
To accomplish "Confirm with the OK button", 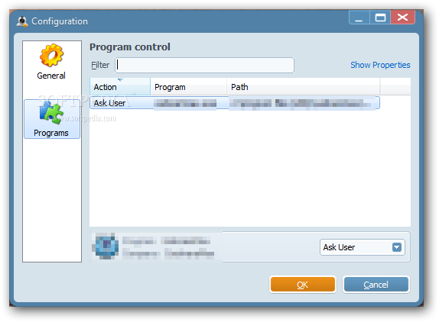I will coord(302,285).
